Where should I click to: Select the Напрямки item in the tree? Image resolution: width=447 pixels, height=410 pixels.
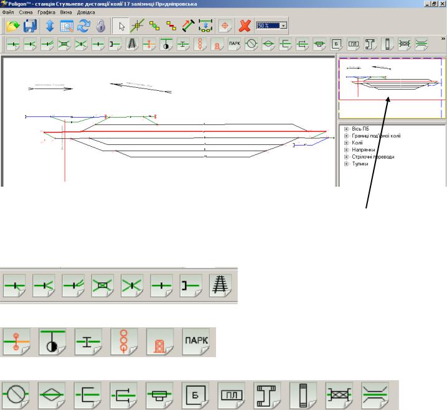[x=363, y=150]
